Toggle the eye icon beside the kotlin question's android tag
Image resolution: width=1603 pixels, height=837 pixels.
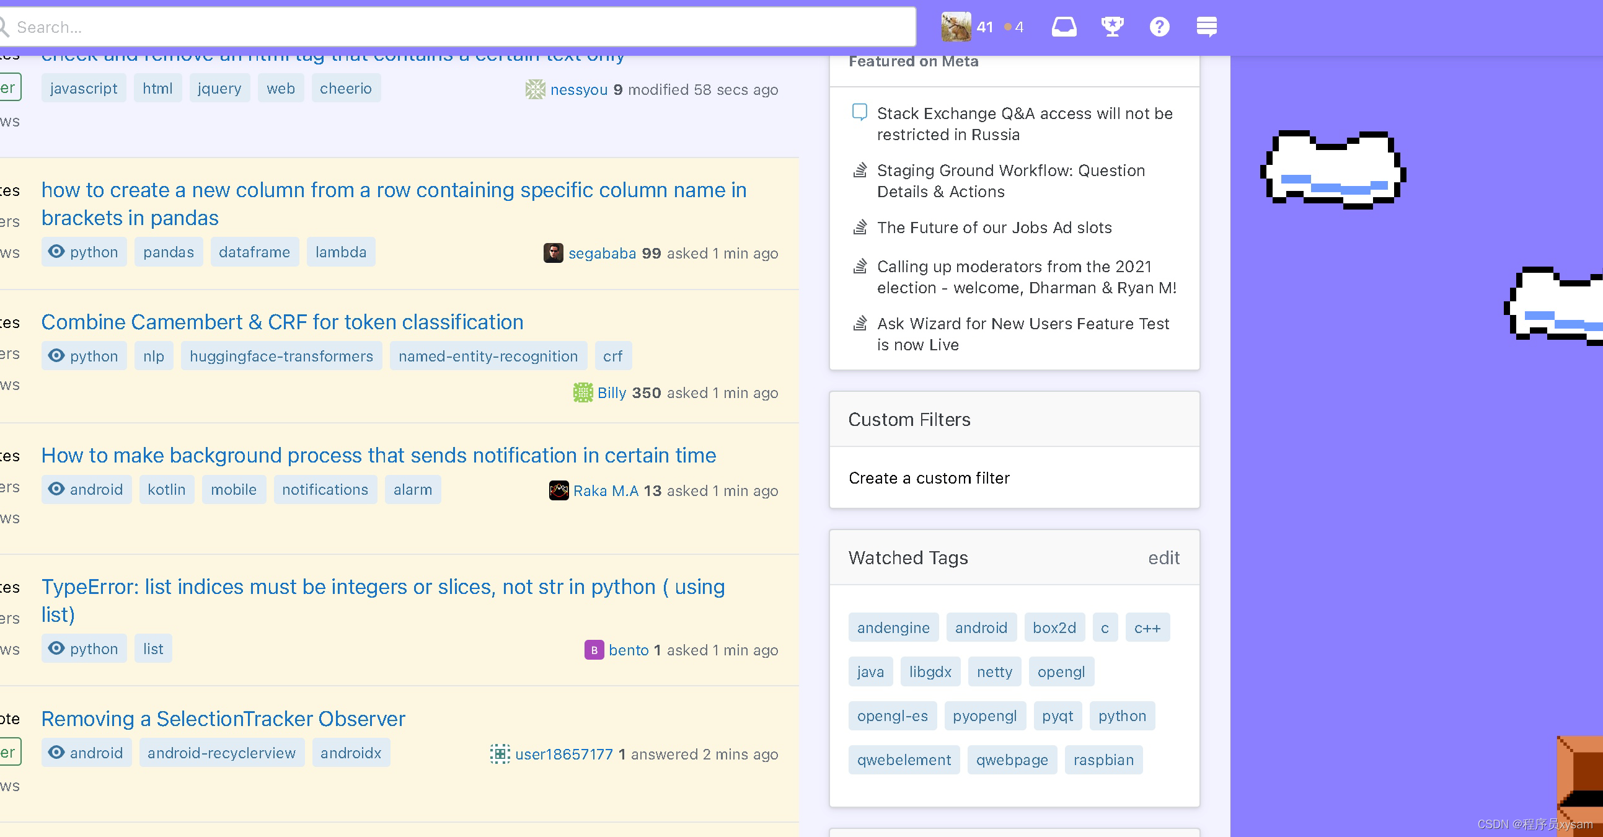pyautogui.click(x=56, y=490)
